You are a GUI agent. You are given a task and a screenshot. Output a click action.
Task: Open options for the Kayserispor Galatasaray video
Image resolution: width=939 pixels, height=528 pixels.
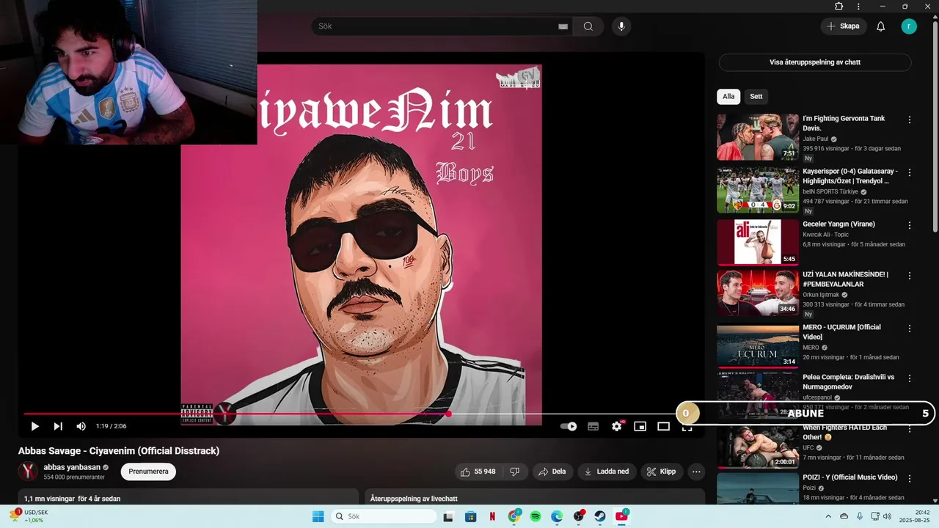(x=910, y=172)
